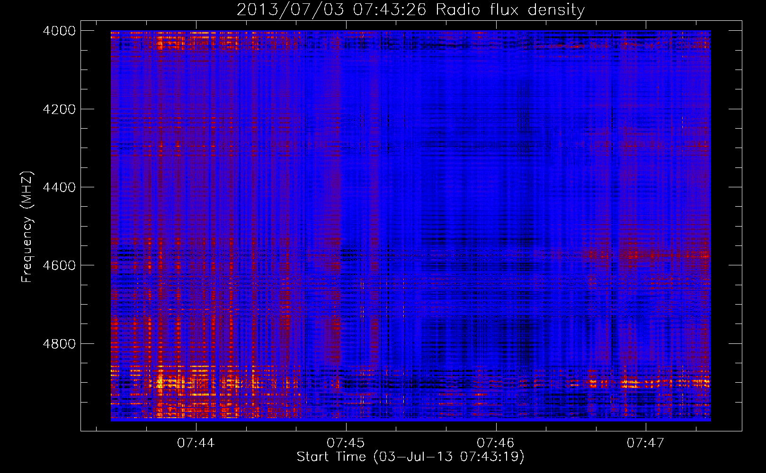Click the 07:47 time tick label
This screenshot has width=766, height=473.
coord(646,443)
